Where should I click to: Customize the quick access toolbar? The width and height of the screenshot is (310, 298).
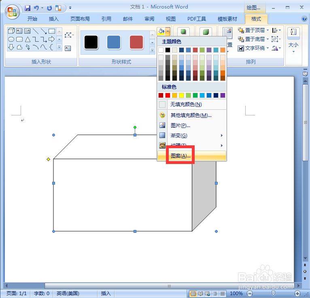(70, 8)
